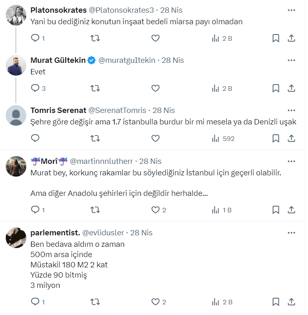The height and width of the screenshot is (315, 308).
Task: Retweet Morî's tweet
Action: [x=95, y=210]
